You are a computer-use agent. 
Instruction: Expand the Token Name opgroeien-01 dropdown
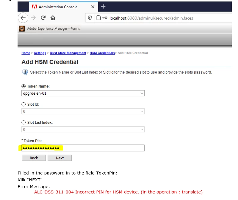pos(83,93)
